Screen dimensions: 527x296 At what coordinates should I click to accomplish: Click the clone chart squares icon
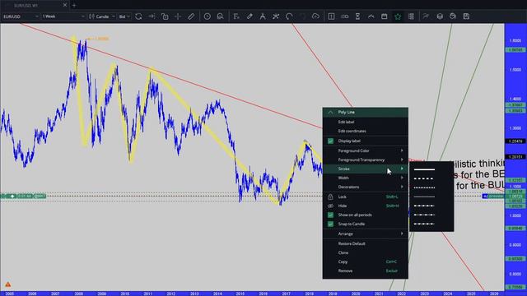pyautogui.click(x=165, y=16)
